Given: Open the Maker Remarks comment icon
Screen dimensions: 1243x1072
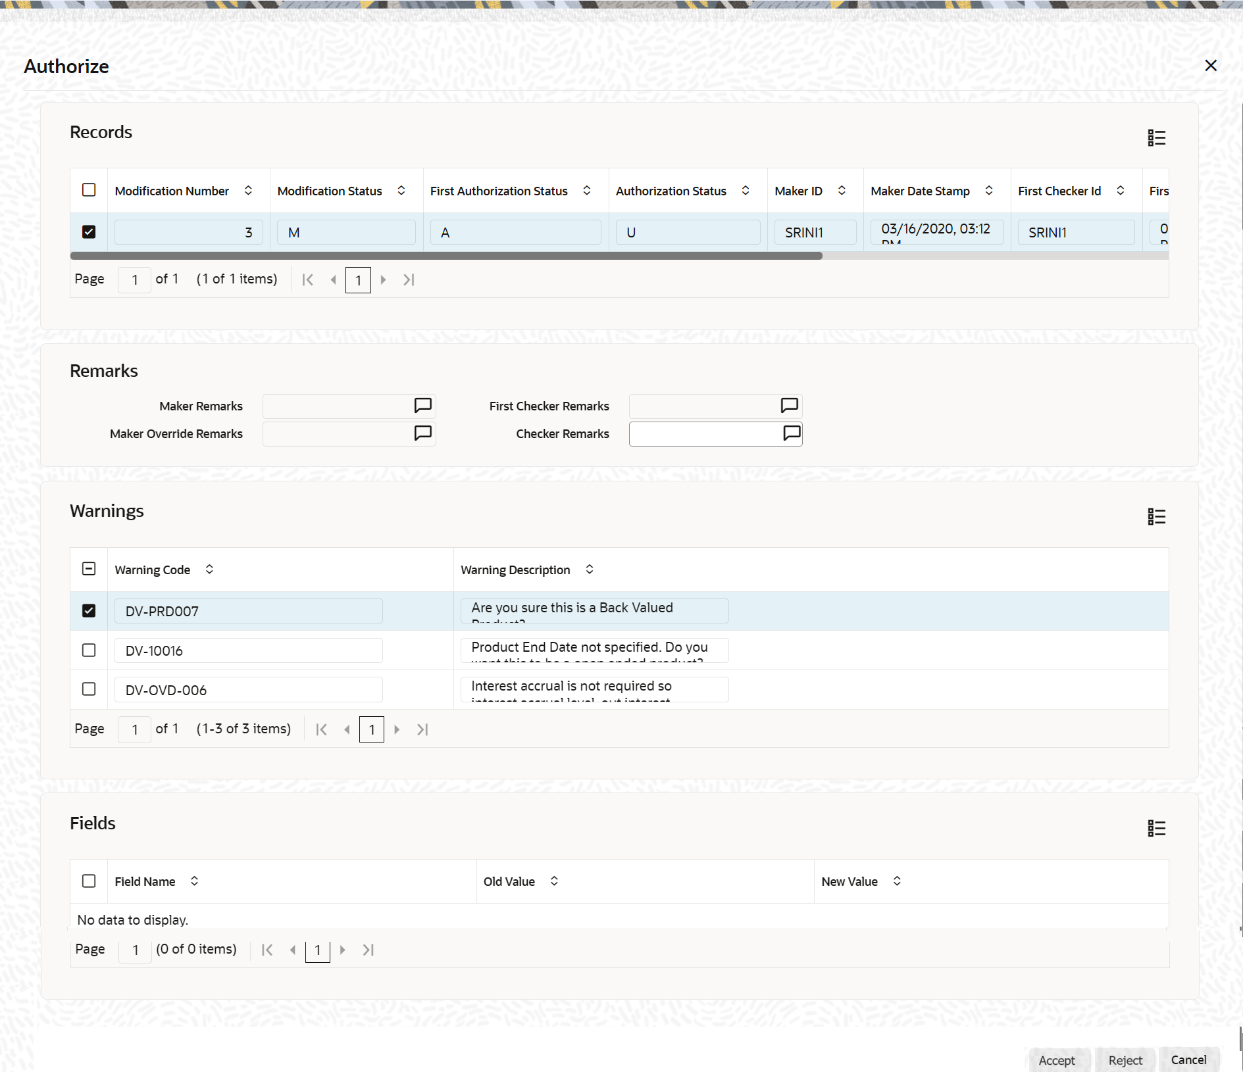Looking at the screenshot, I should [x=422, y=406].
